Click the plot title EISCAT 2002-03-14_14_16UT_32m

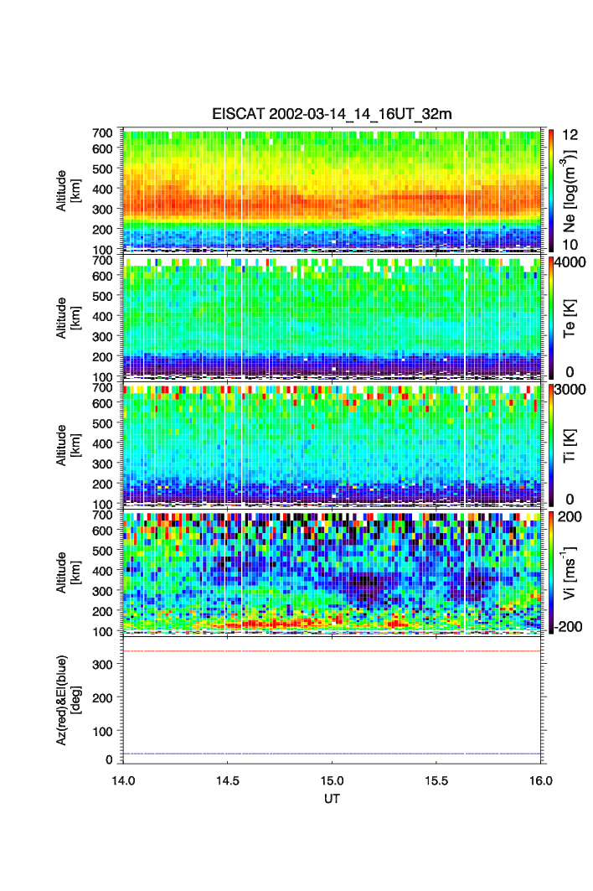[x=332, y=114]
